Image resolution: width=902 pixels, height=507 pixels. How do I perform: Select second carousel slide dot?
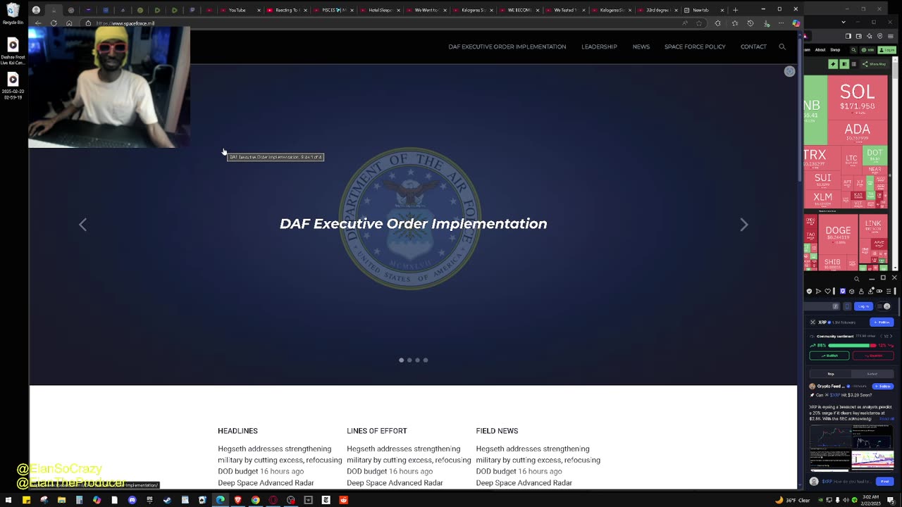(x=409, y=360)
